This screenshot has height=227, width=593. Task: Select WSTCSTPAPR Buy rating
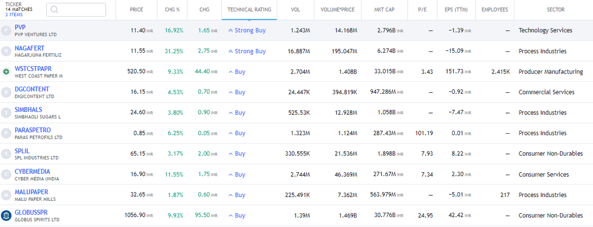click(237, 72)
